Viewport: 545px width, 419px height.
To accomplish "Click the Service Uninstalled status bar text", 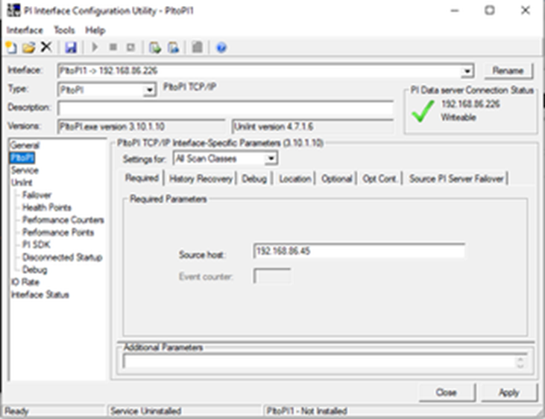I will (x=146, y=411).
